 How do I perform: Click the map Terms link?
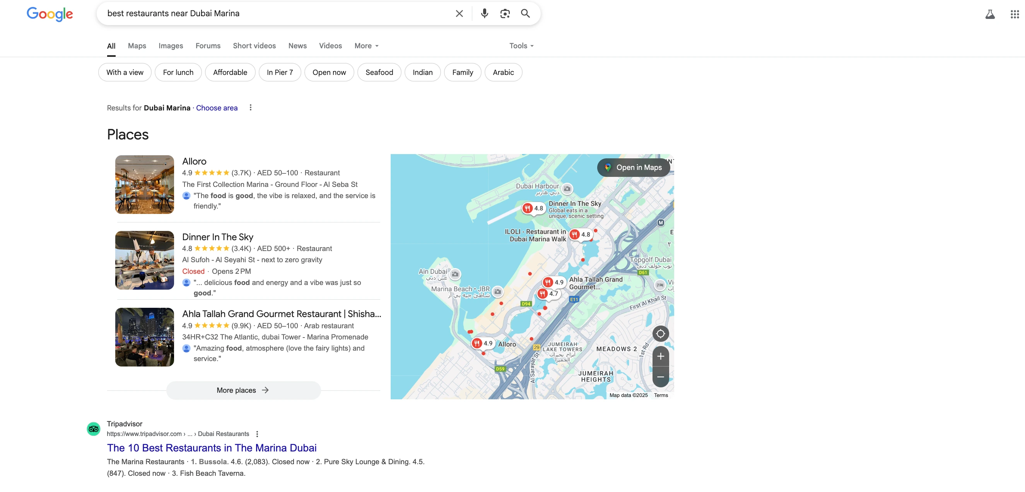[661, 395]
